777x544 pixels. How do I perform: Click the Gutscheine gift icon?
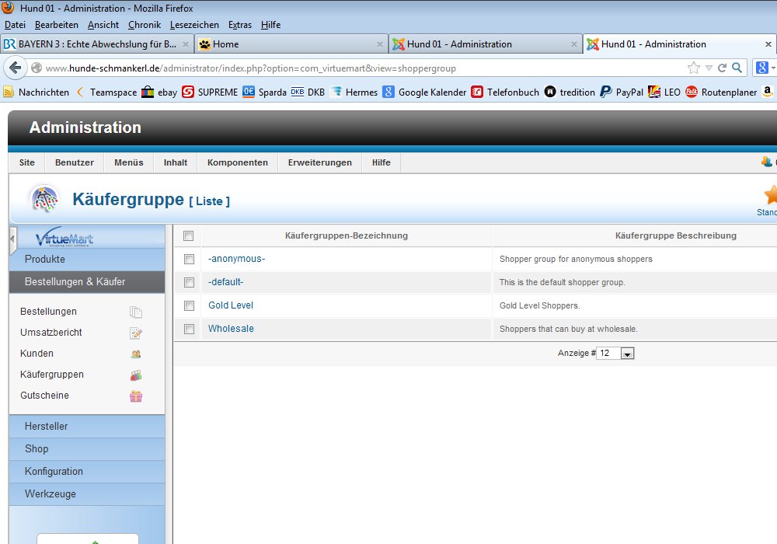coord(136,396)
